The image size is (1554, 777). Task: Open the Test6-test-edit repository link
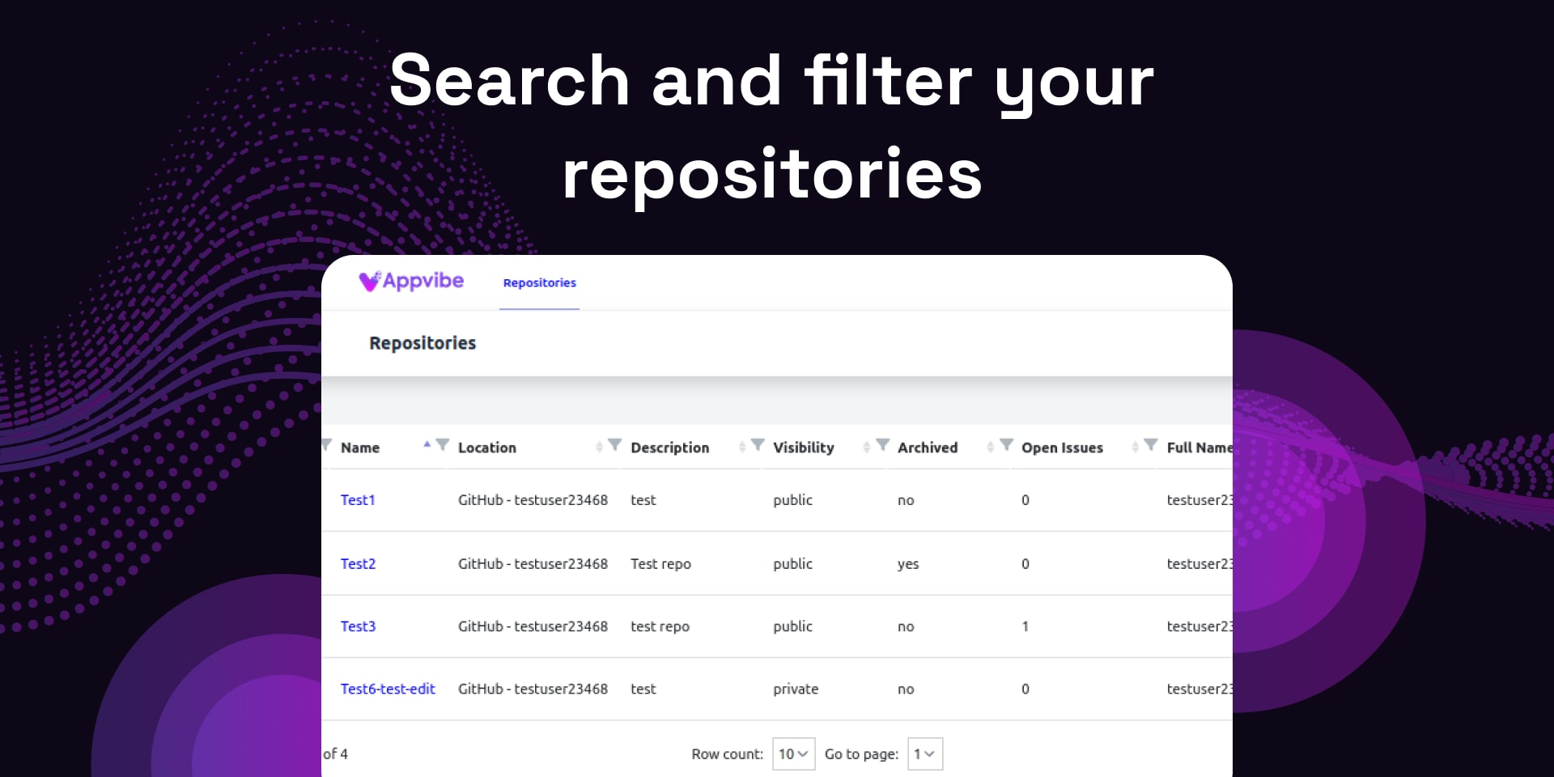pos(388,689)
